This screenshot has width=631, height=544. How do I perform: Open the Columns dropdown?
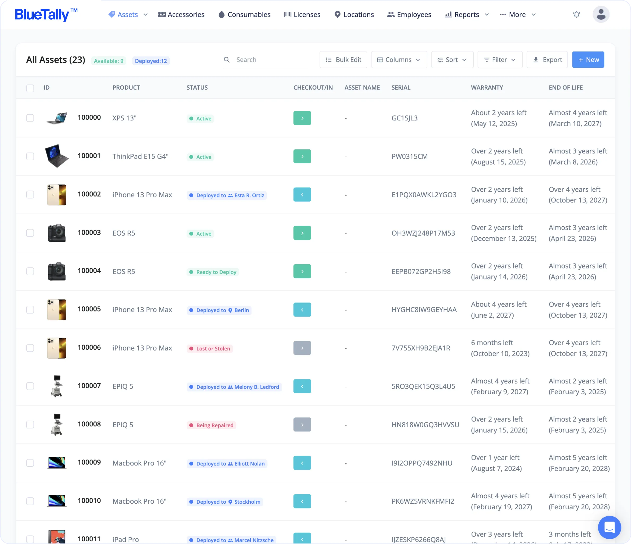[399, 60]
